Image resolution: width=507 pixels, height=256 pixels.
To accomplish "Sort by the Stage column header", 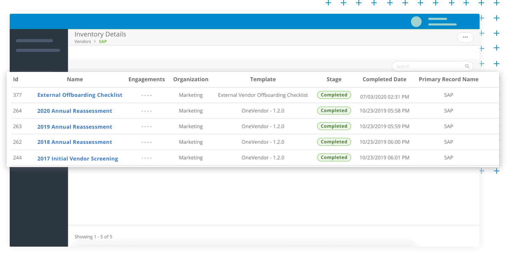I will point(334,79).
